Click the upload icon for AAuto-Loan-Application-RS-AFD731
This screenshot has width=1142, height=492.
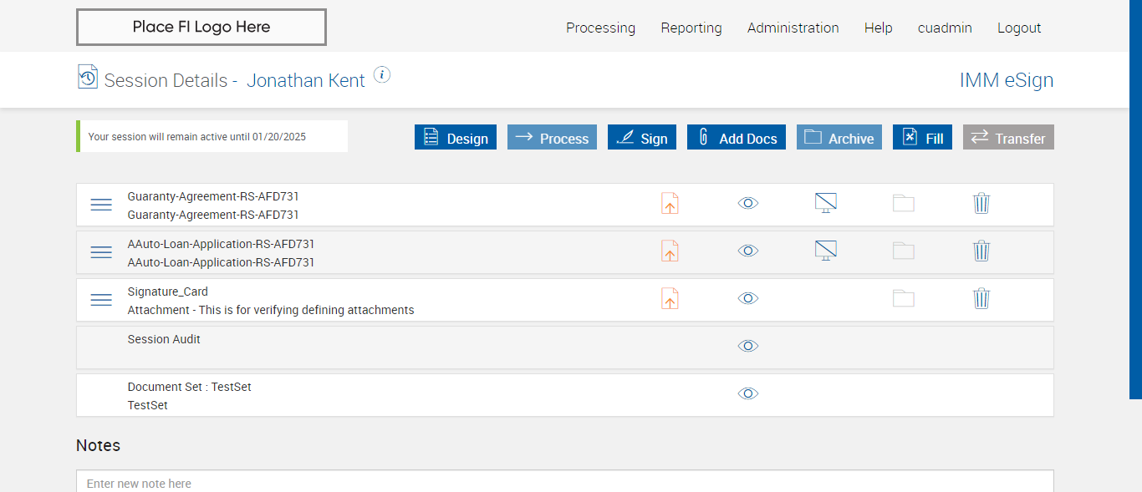670,251
